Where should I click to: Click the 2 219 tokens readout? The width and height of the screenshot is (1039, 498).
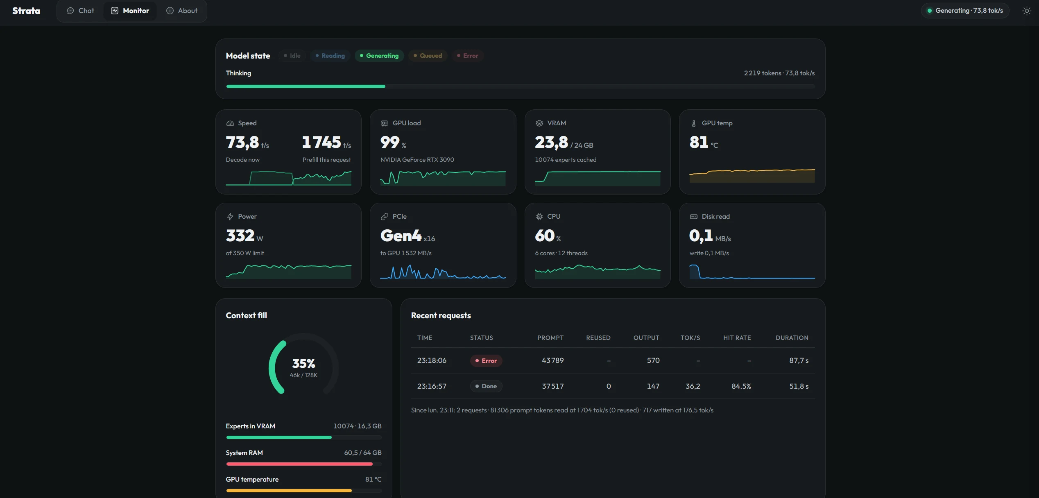click(x=763, y=73)
